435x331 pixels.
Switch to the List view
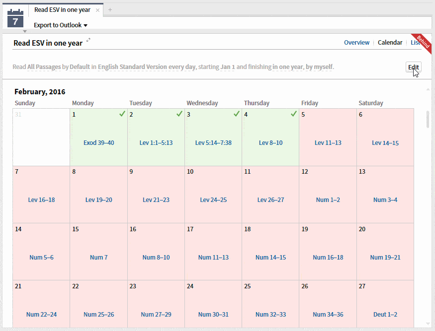[415, 43]
